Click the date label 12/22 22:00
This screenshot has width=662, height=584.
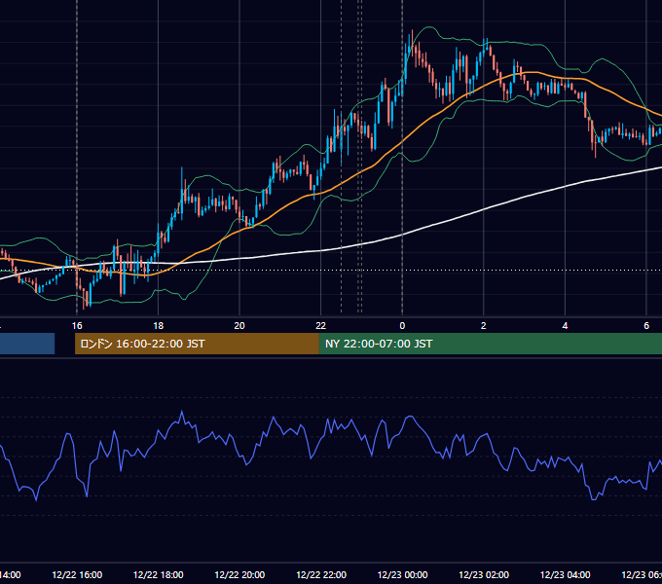321,575
